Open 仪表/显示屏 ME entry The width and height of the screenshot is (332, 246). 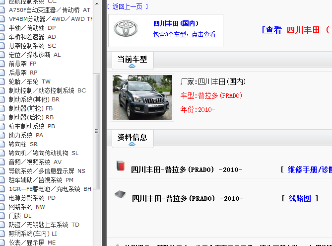[32, 243]
